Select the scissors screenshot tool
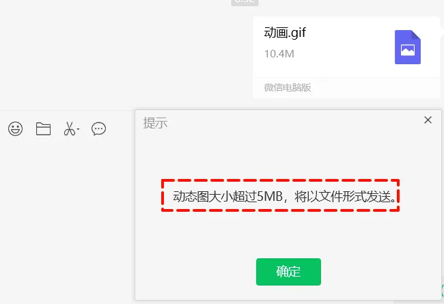The image size is (444, 304). (70, 129)
